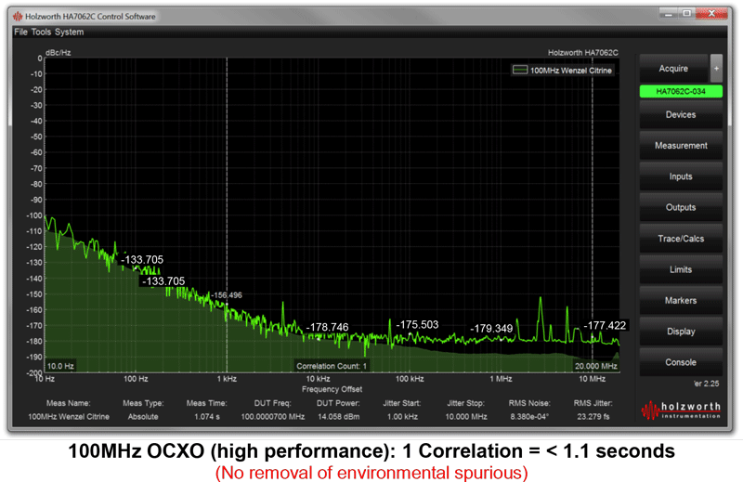Click the 100MHz Wenzel Citrine legend swatch

[x=520, y=71]
